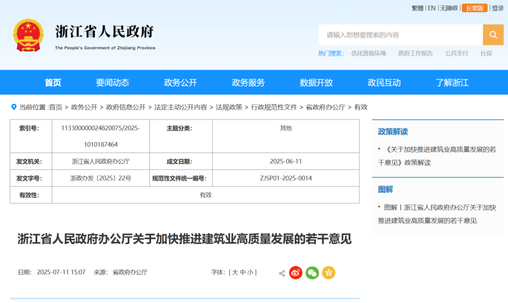Click the orange search magnifier button
Screen dimensions: 508x303
493,35
